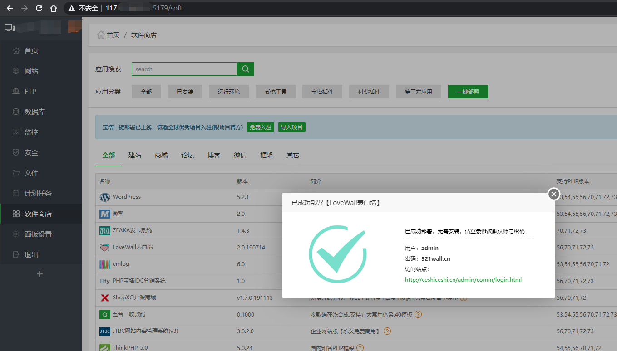
Task: Click the ZFAKA发卡系统 icon
Action: (x=105, y=231)
